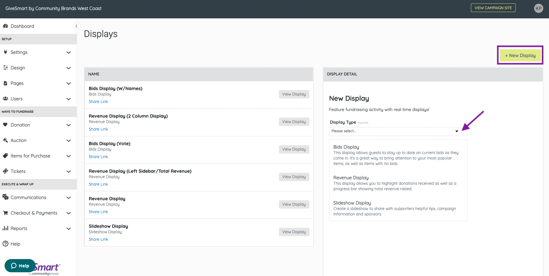Expand the Pages menu chevron
549x276 pixels.
pyautogui.click(x=69, y=83)
